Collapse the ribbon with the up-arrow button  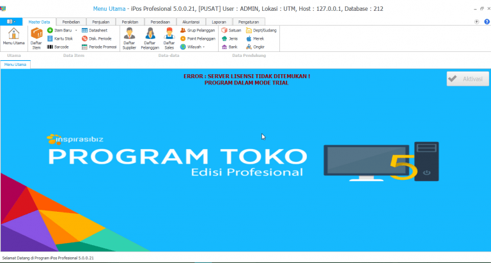tap(477, 22)
